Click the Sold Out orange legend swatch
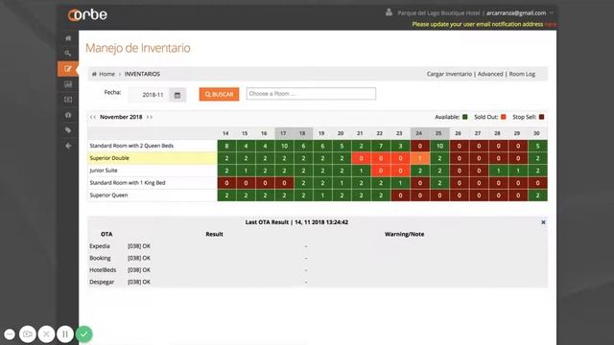Image resolution: width=614 pixels, height=345 pixels. (503, 117)
